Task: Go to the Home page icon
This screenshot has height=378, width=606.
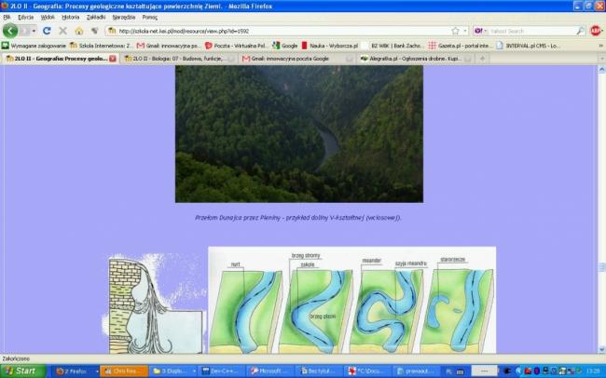Action: point(78,31)
